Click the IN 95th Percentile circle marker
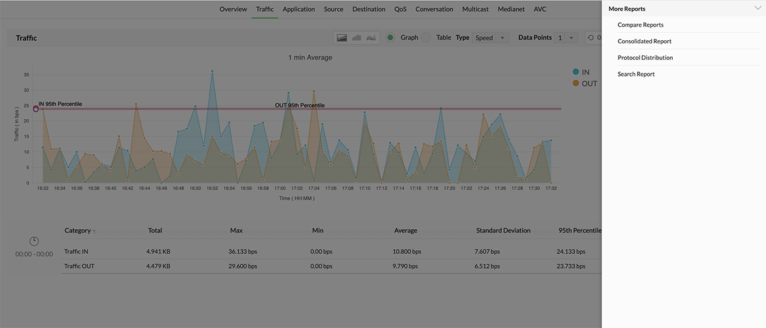The height and width of the screenshot is (328, 766). (36, 109)
